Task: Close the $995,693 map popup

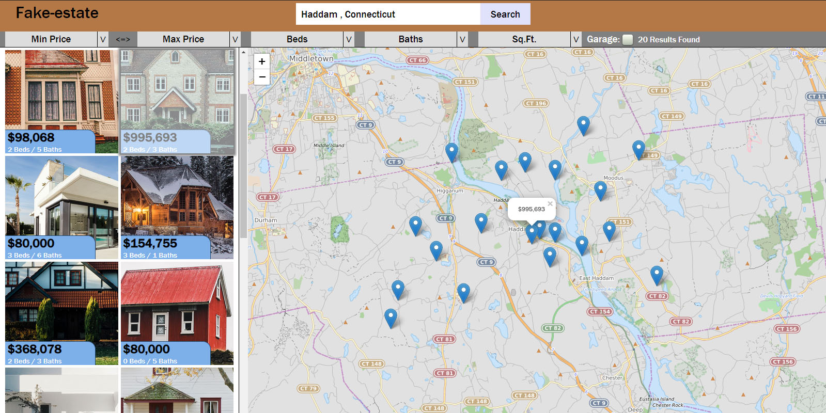Action: pyautogui.click(x=550, y=204)
